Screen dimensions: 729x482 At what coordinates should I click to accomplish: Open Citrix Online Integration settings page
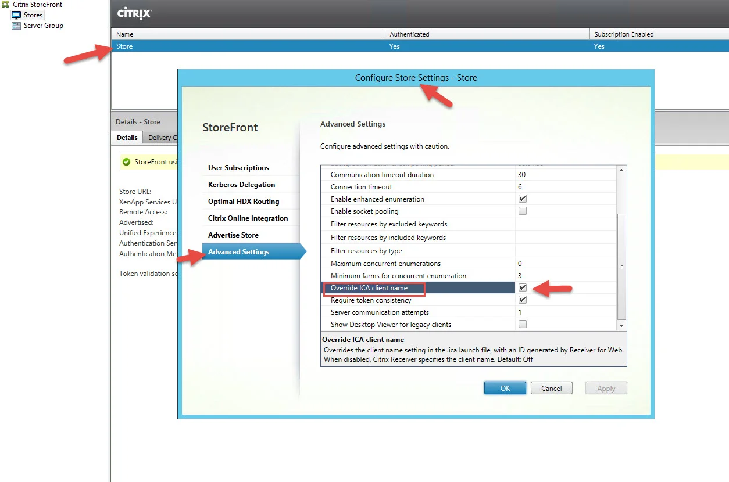click(x=248, y=218)
